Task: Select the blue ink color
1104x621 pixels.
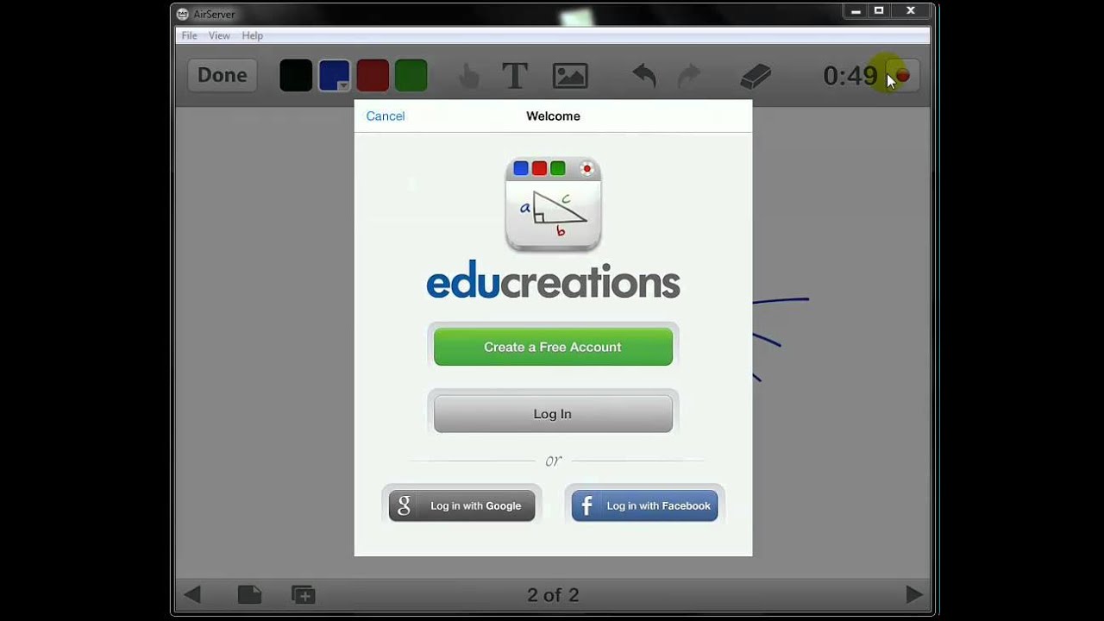Action: pos(334,76)
